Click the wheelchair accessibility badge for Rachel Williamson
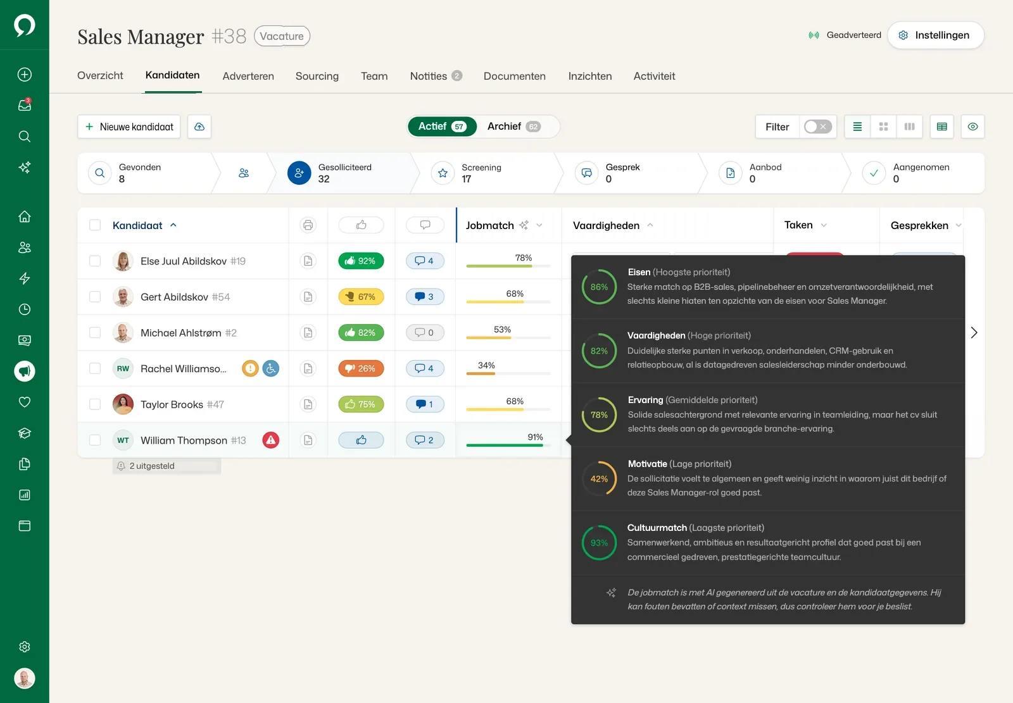Screen dimensions: 1013x703 pyautogui.click(x=271, y=368)
